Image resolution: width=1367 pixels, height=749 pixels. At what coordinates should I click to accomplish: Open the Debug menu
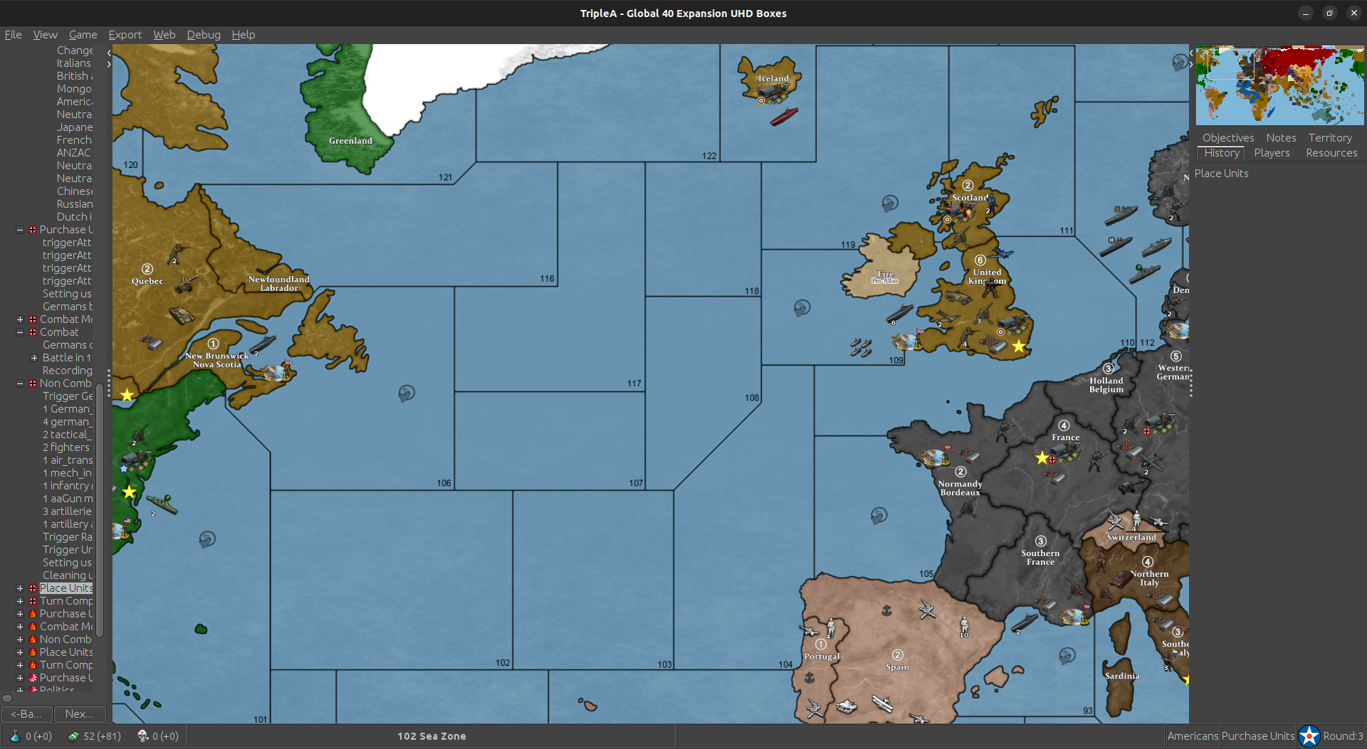203,34
